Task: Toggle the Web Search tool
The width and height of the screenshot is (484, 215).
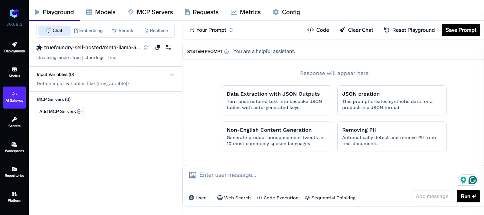Action: tap(234, 198)
